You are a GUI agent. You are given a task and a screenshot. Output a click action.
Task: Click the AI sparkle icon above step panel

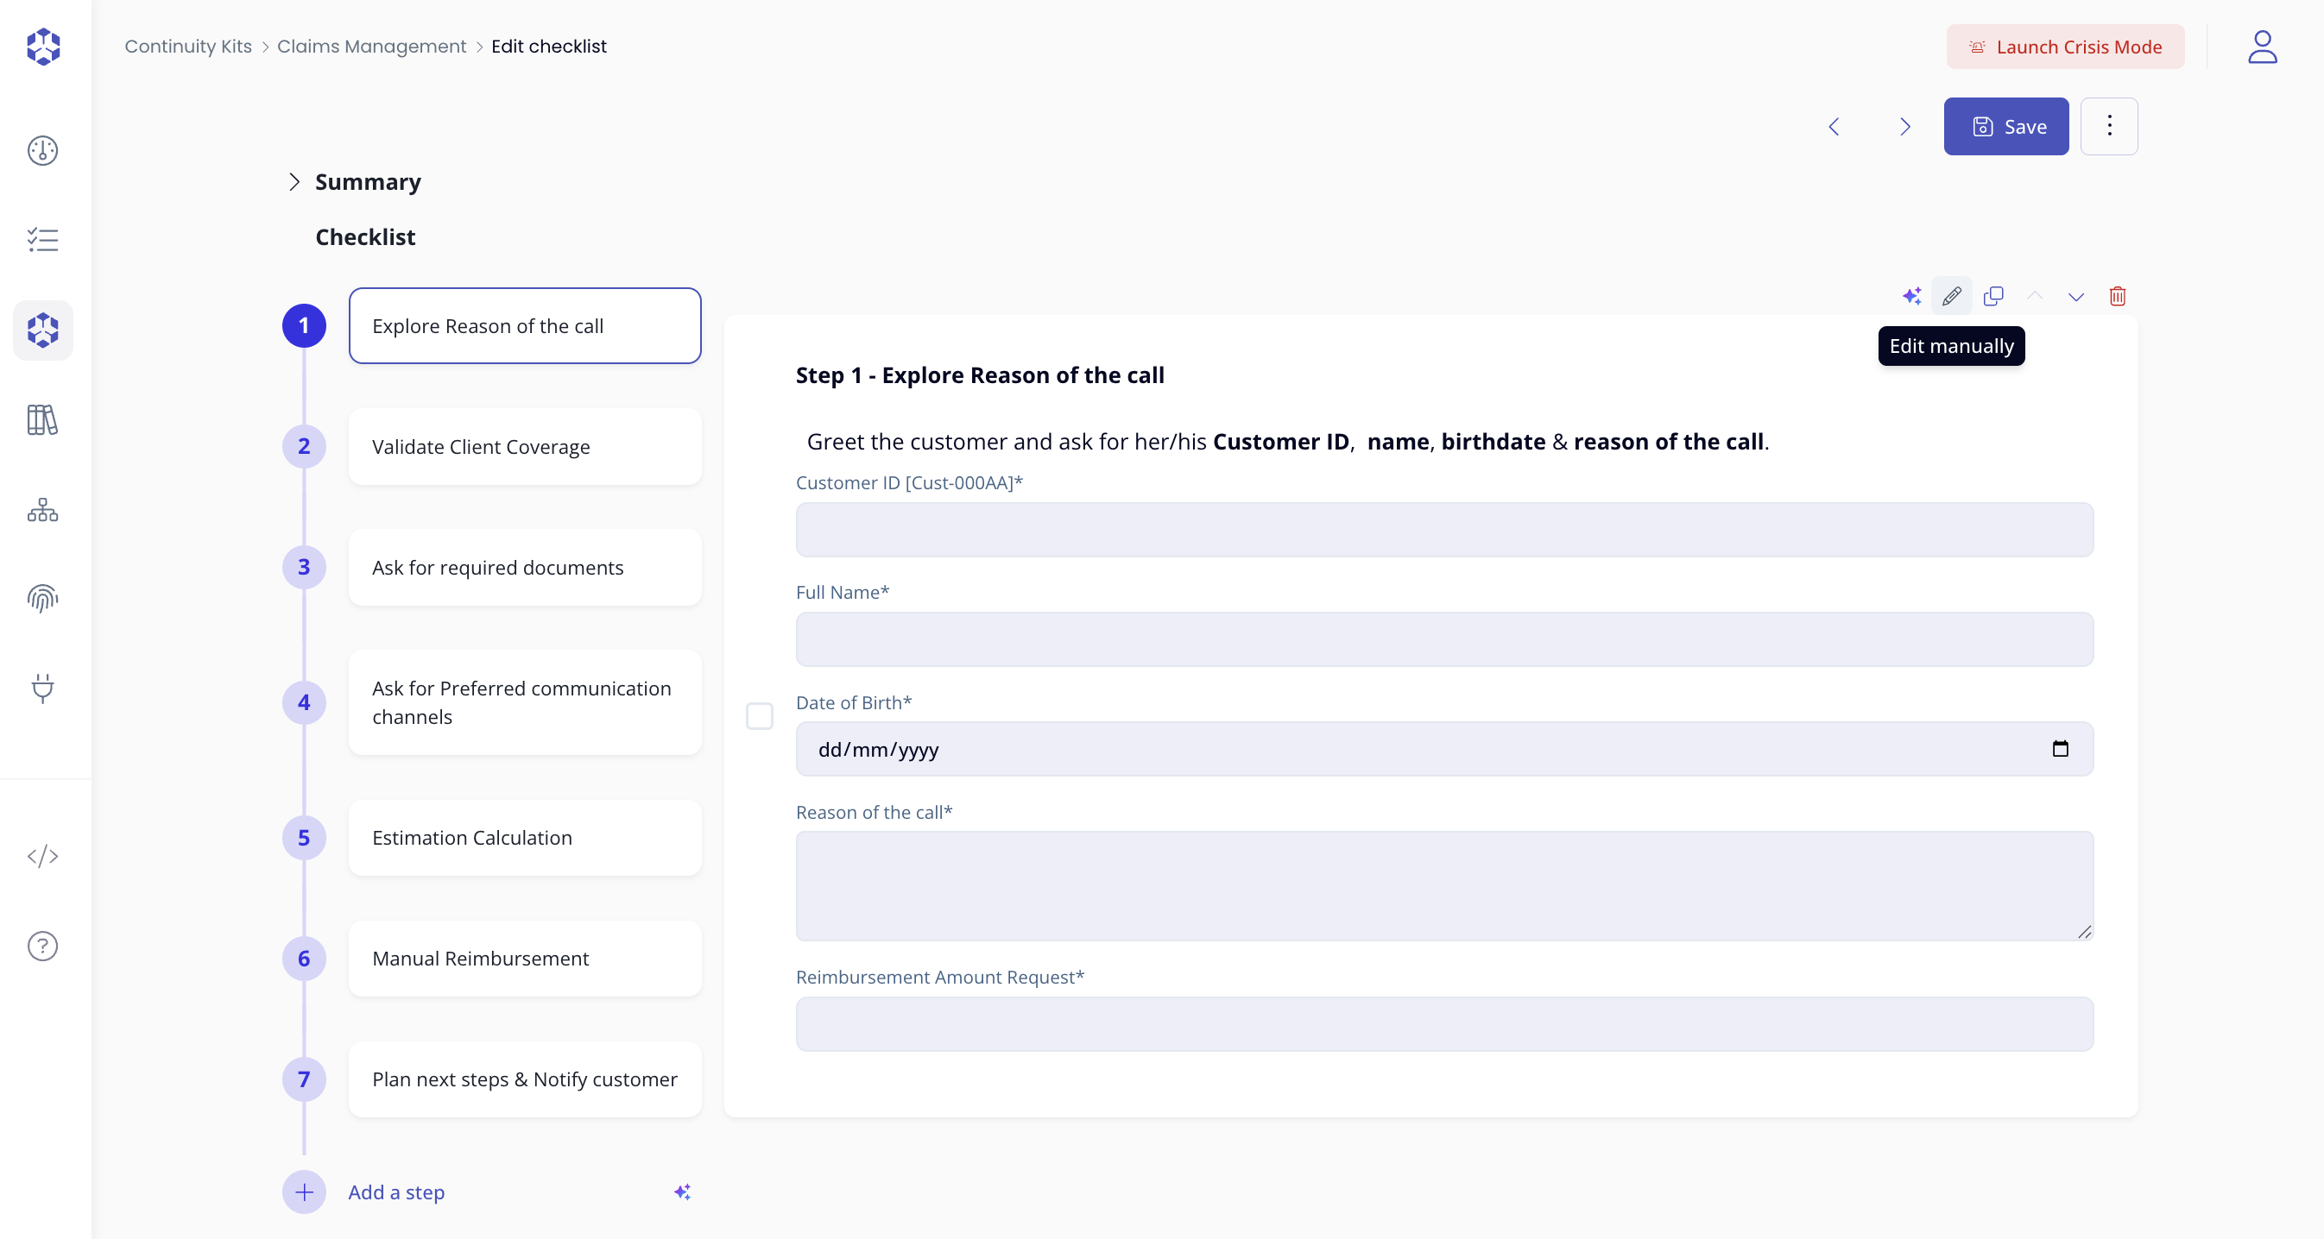(1910, 296)
